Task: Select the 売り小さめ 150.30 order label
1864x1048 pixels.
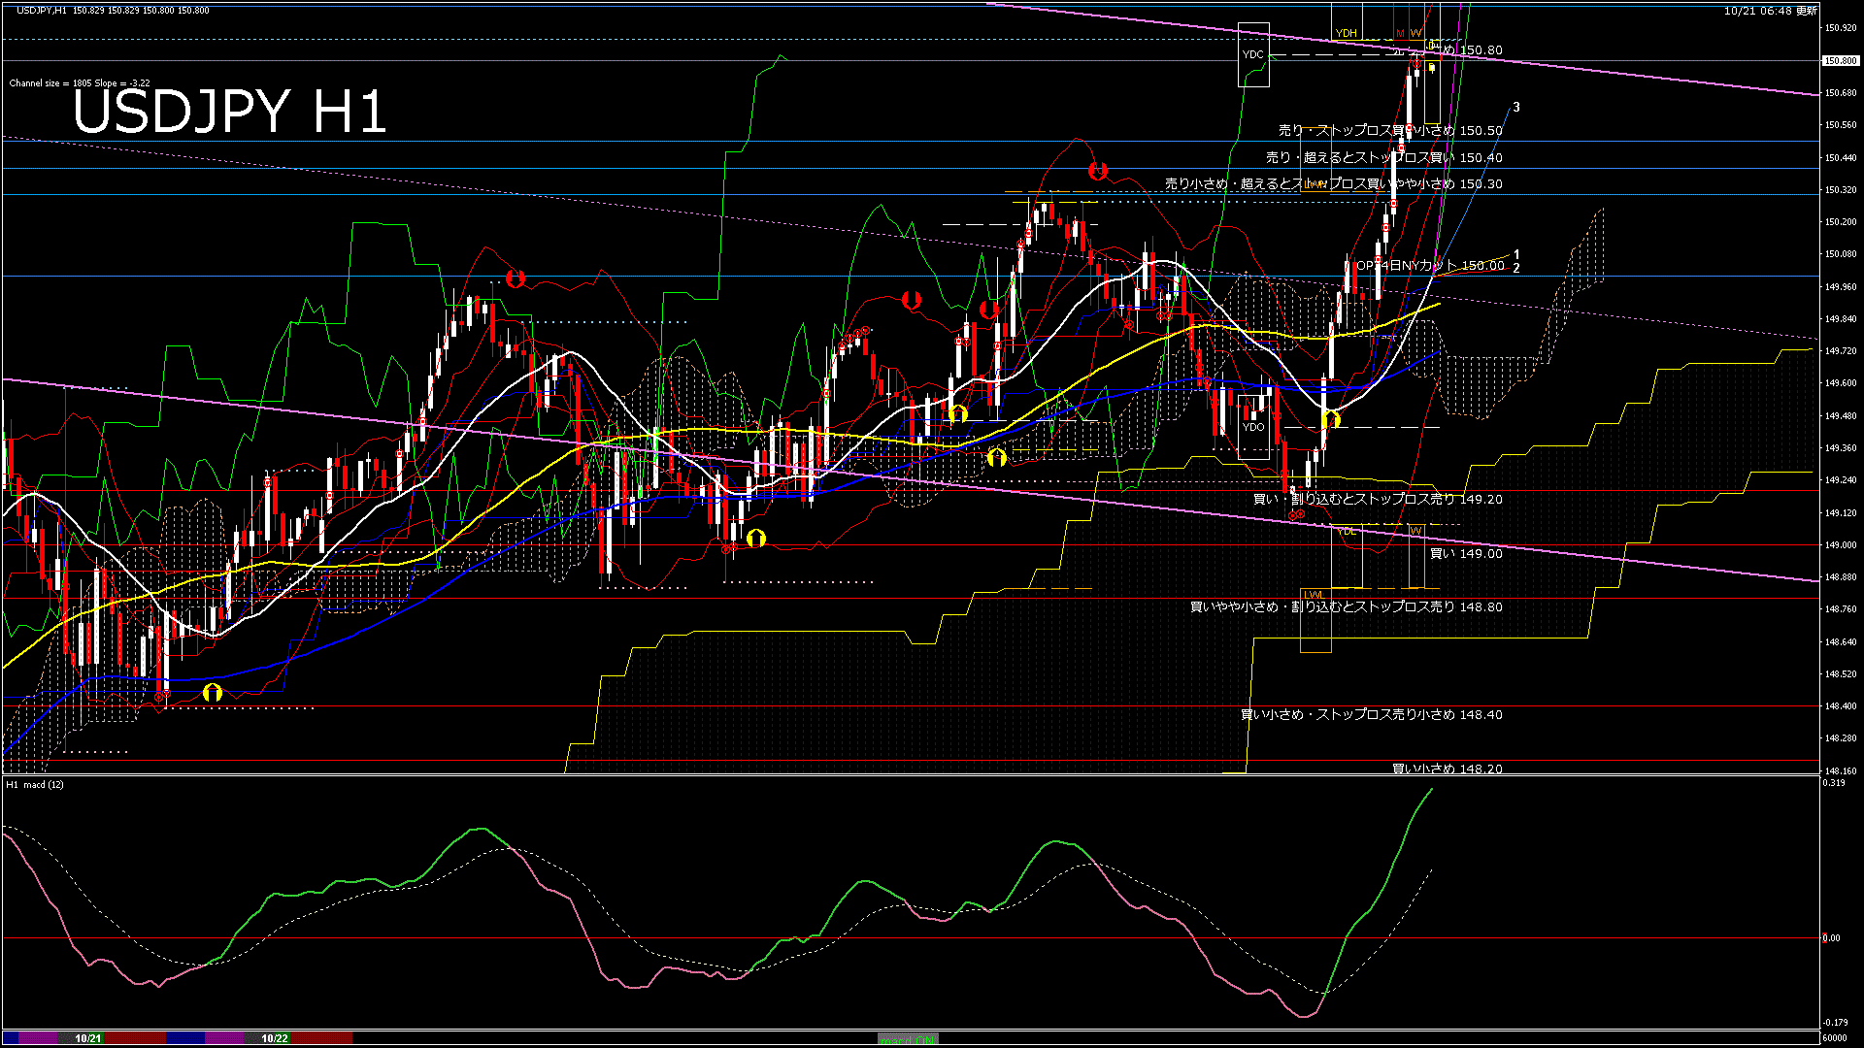Action: [1334, 183]
